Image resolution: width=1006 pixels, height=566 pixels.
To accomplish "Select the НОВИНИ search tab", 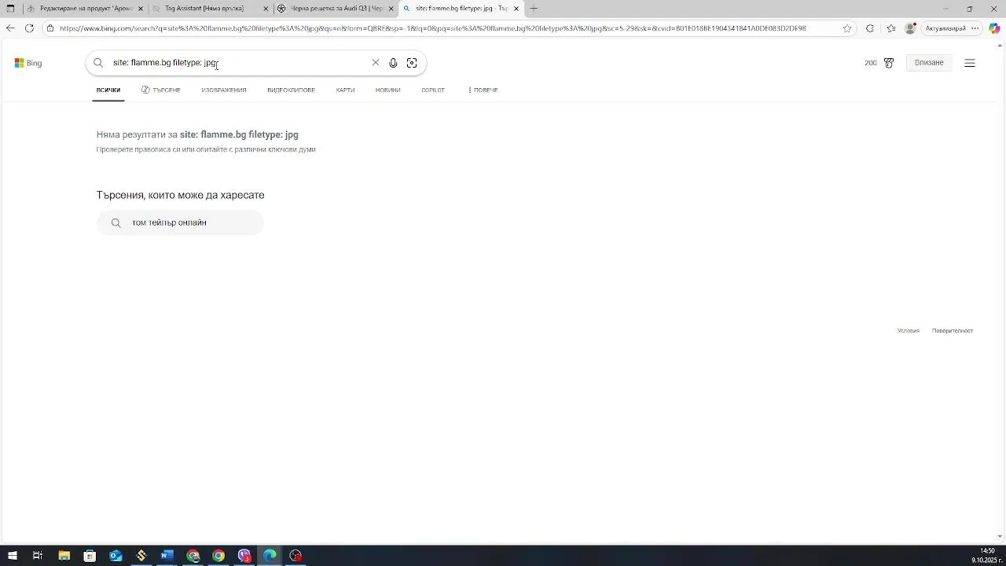I will click(x=387, y=90).
